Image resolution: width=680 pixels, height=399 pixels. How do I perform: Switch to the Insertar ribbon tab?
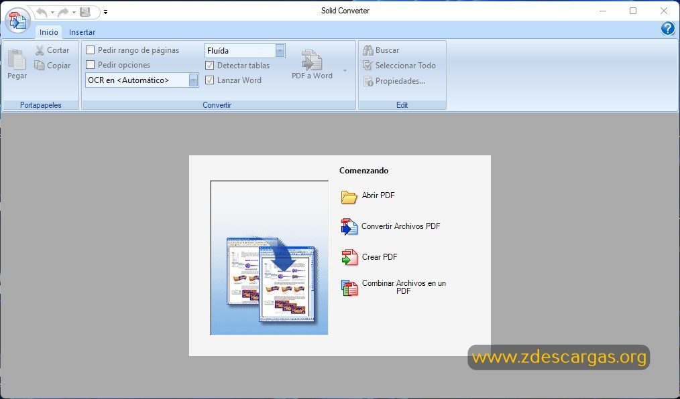tap(82, 32)
